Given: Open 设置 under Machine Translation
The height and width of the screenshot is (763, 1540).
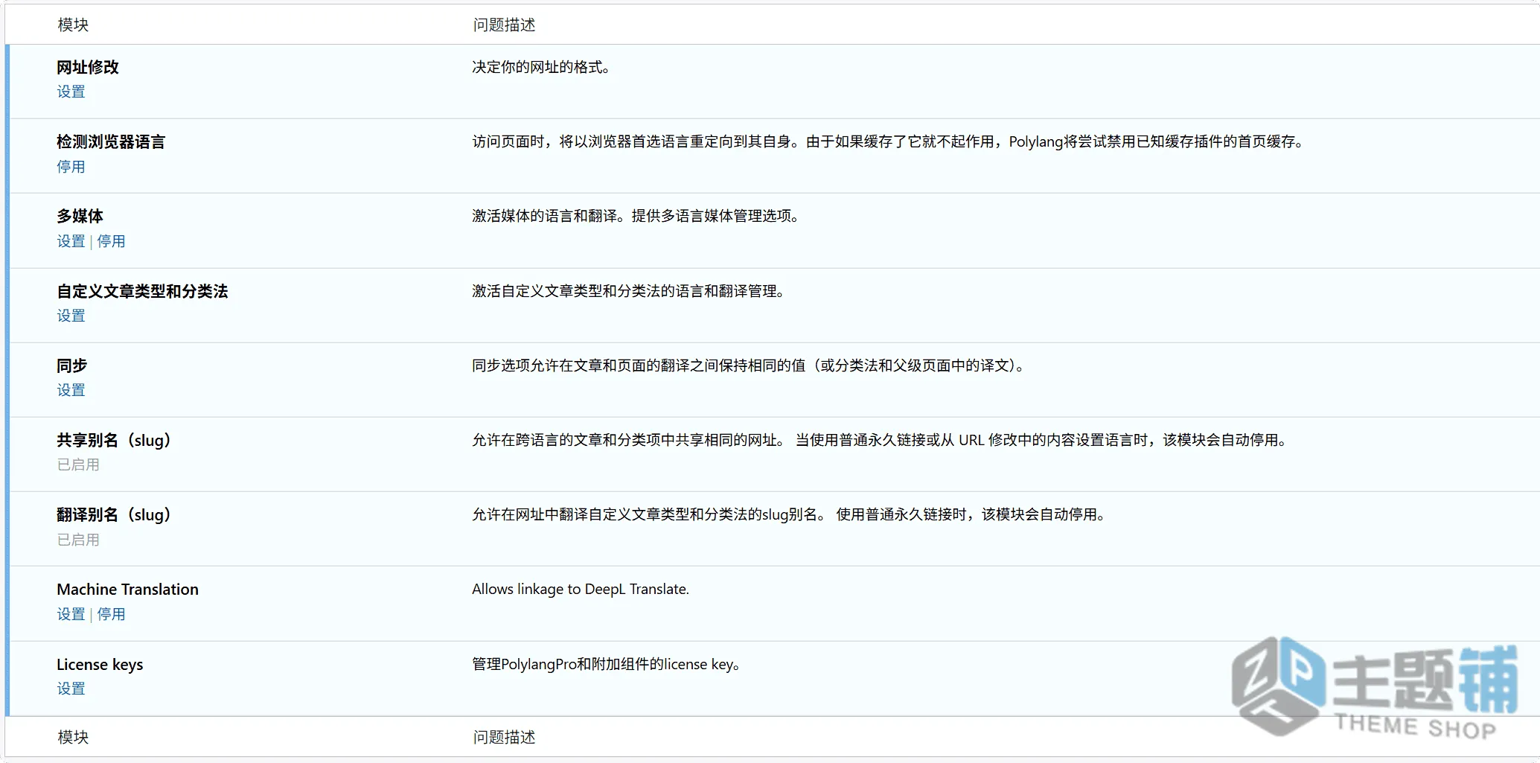Looking at the screenshot, I should 71,614.
